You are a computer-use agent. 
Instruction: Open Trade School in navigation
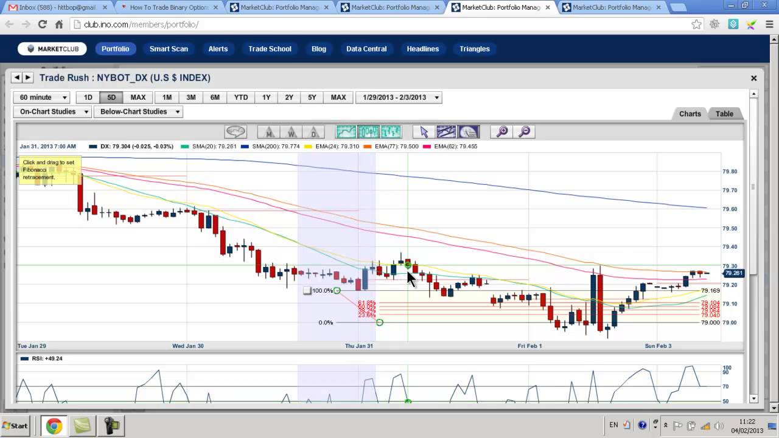(x=270, y=49)
